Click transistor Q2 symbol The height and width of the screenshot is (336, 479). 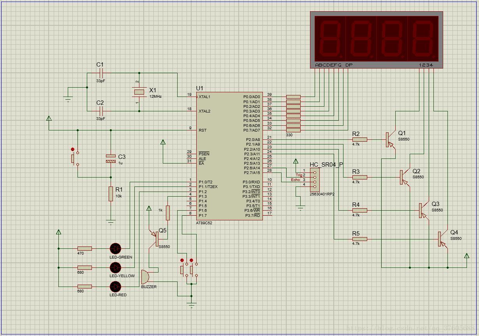point(405,177)
